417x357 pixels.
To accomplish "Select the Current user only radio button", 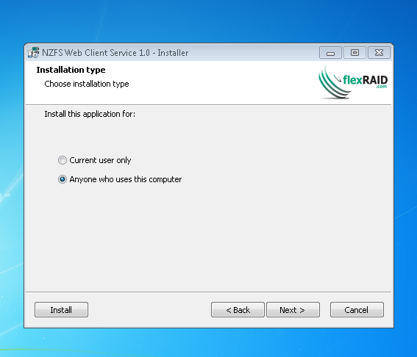I will (63, 160).
